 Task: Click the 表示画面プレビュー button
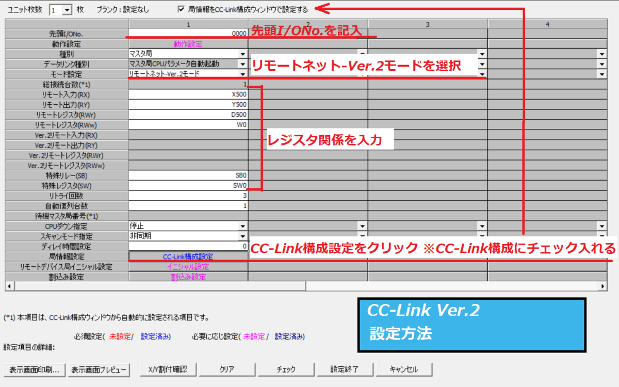pyautogui.click(x=99, y=369)
